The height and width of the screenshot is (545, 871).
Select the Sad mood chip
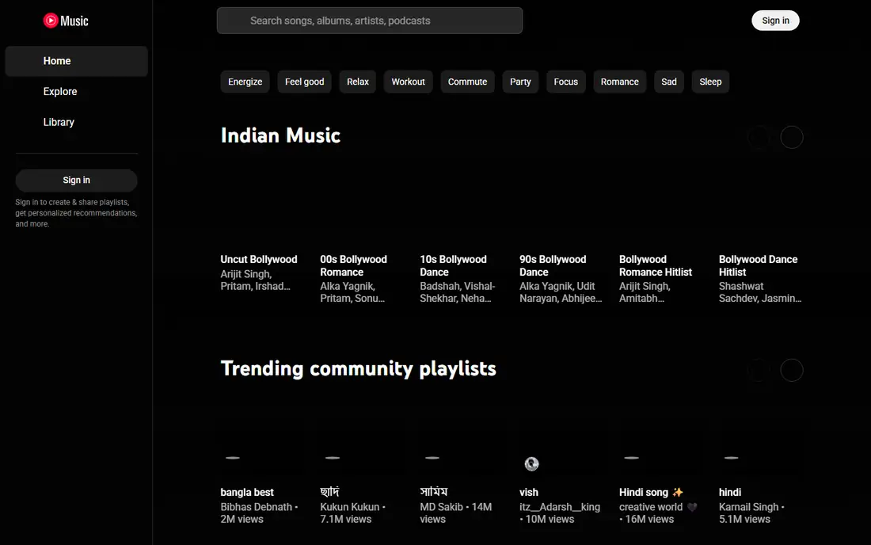click(669, 82)
